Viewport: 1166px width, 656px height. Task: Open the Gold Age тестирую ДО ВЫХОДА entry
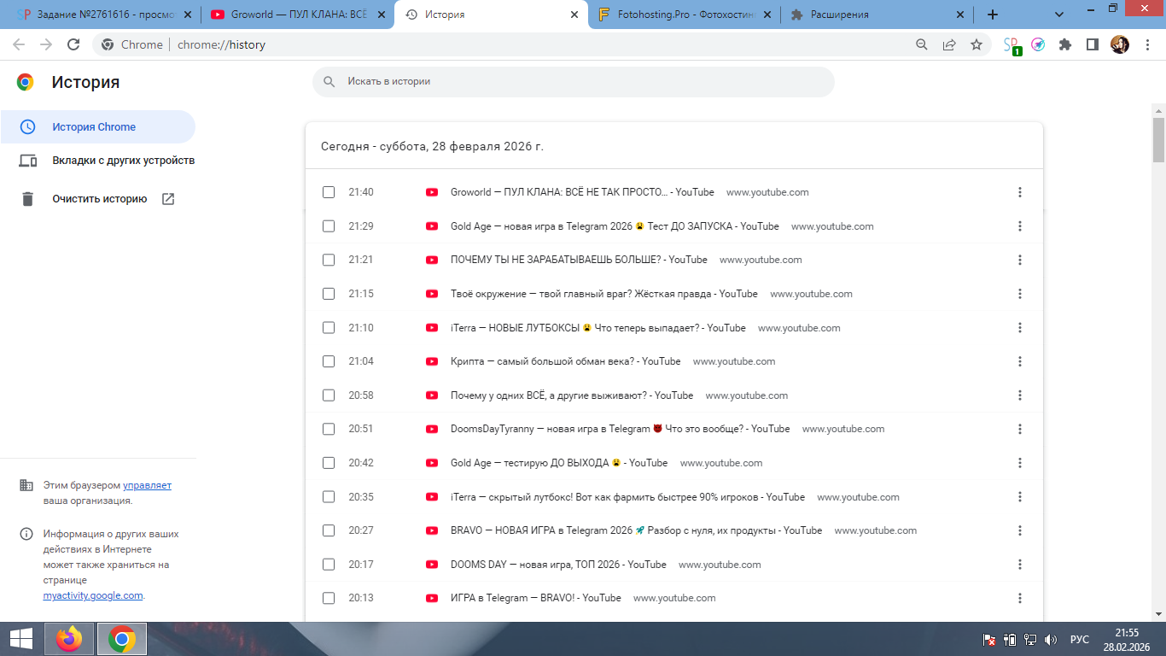click(x=559, y=463)
